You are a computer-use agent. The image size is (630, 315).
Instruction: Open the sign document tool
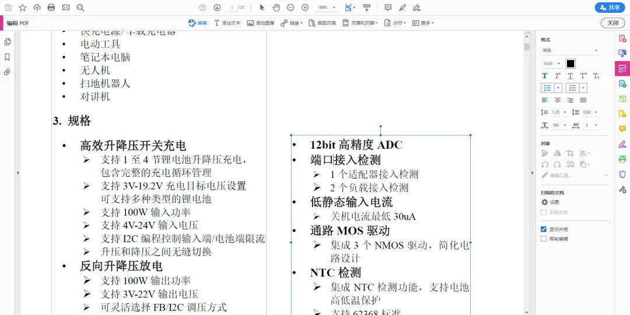416,7
